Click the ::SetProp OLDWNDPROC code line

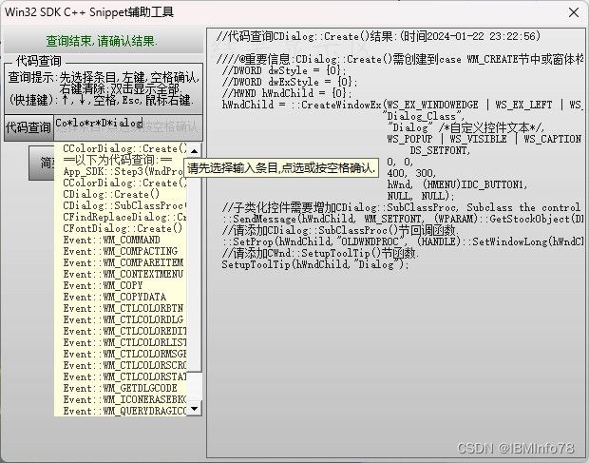402,241
